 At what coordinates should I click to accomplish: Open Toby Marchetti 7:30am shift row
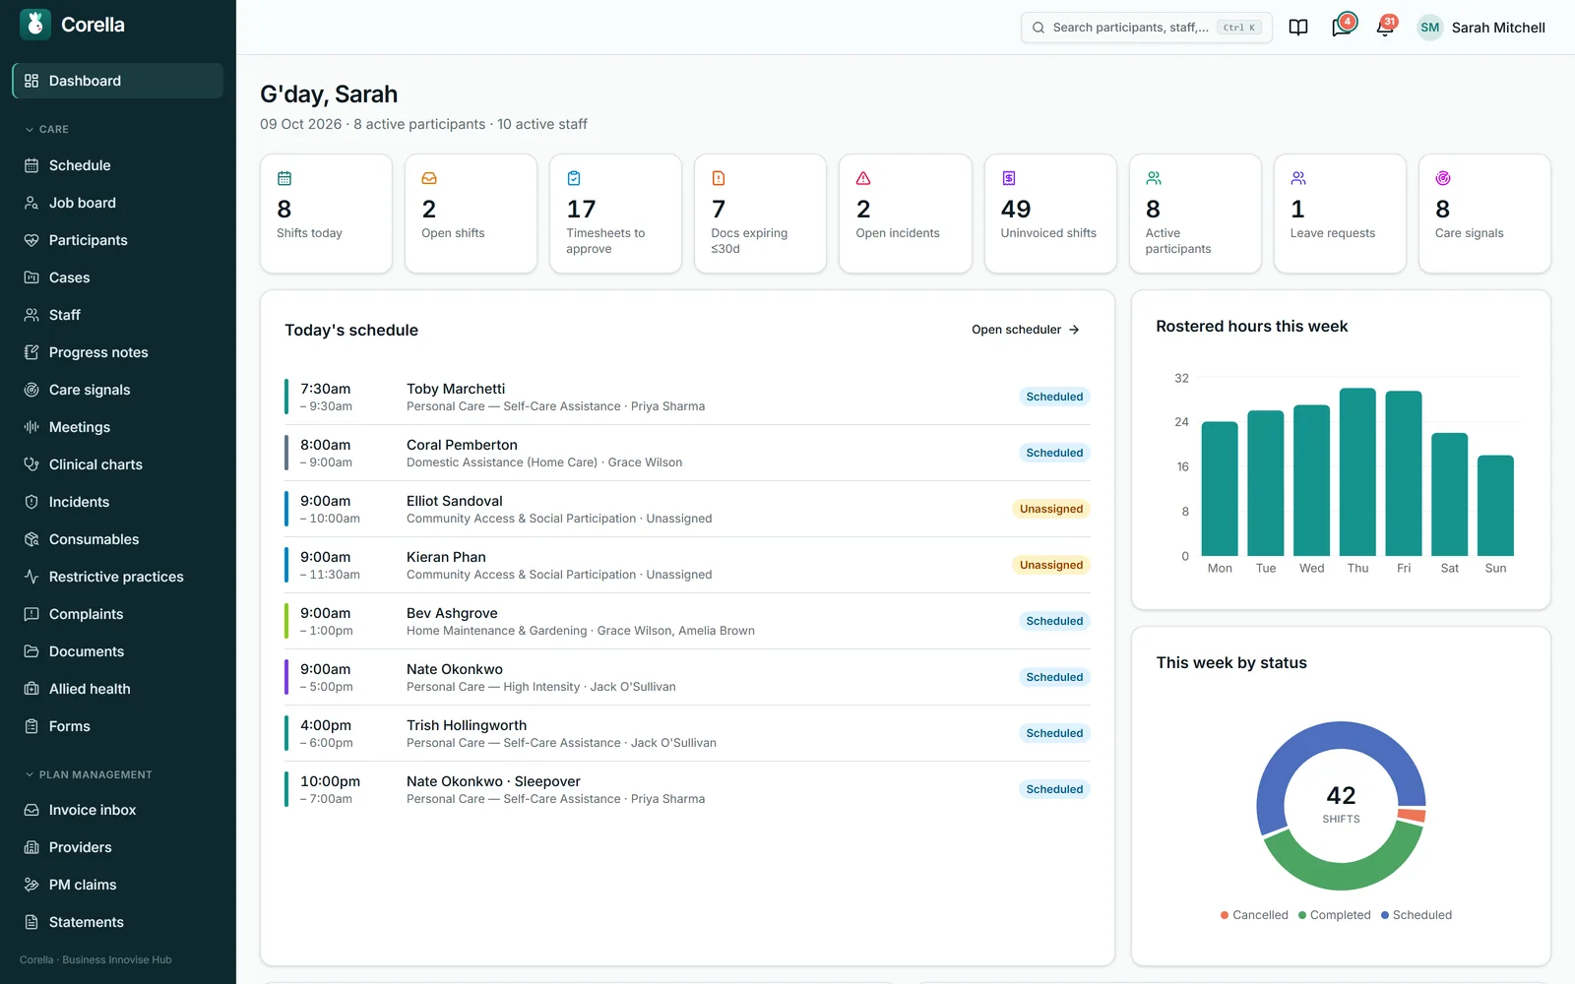[687, 397]
